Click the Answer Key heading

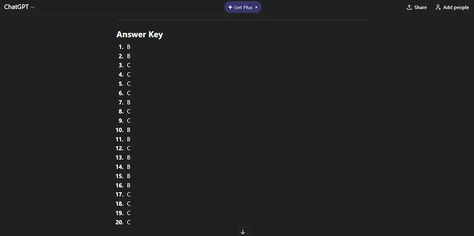(140, 35)
